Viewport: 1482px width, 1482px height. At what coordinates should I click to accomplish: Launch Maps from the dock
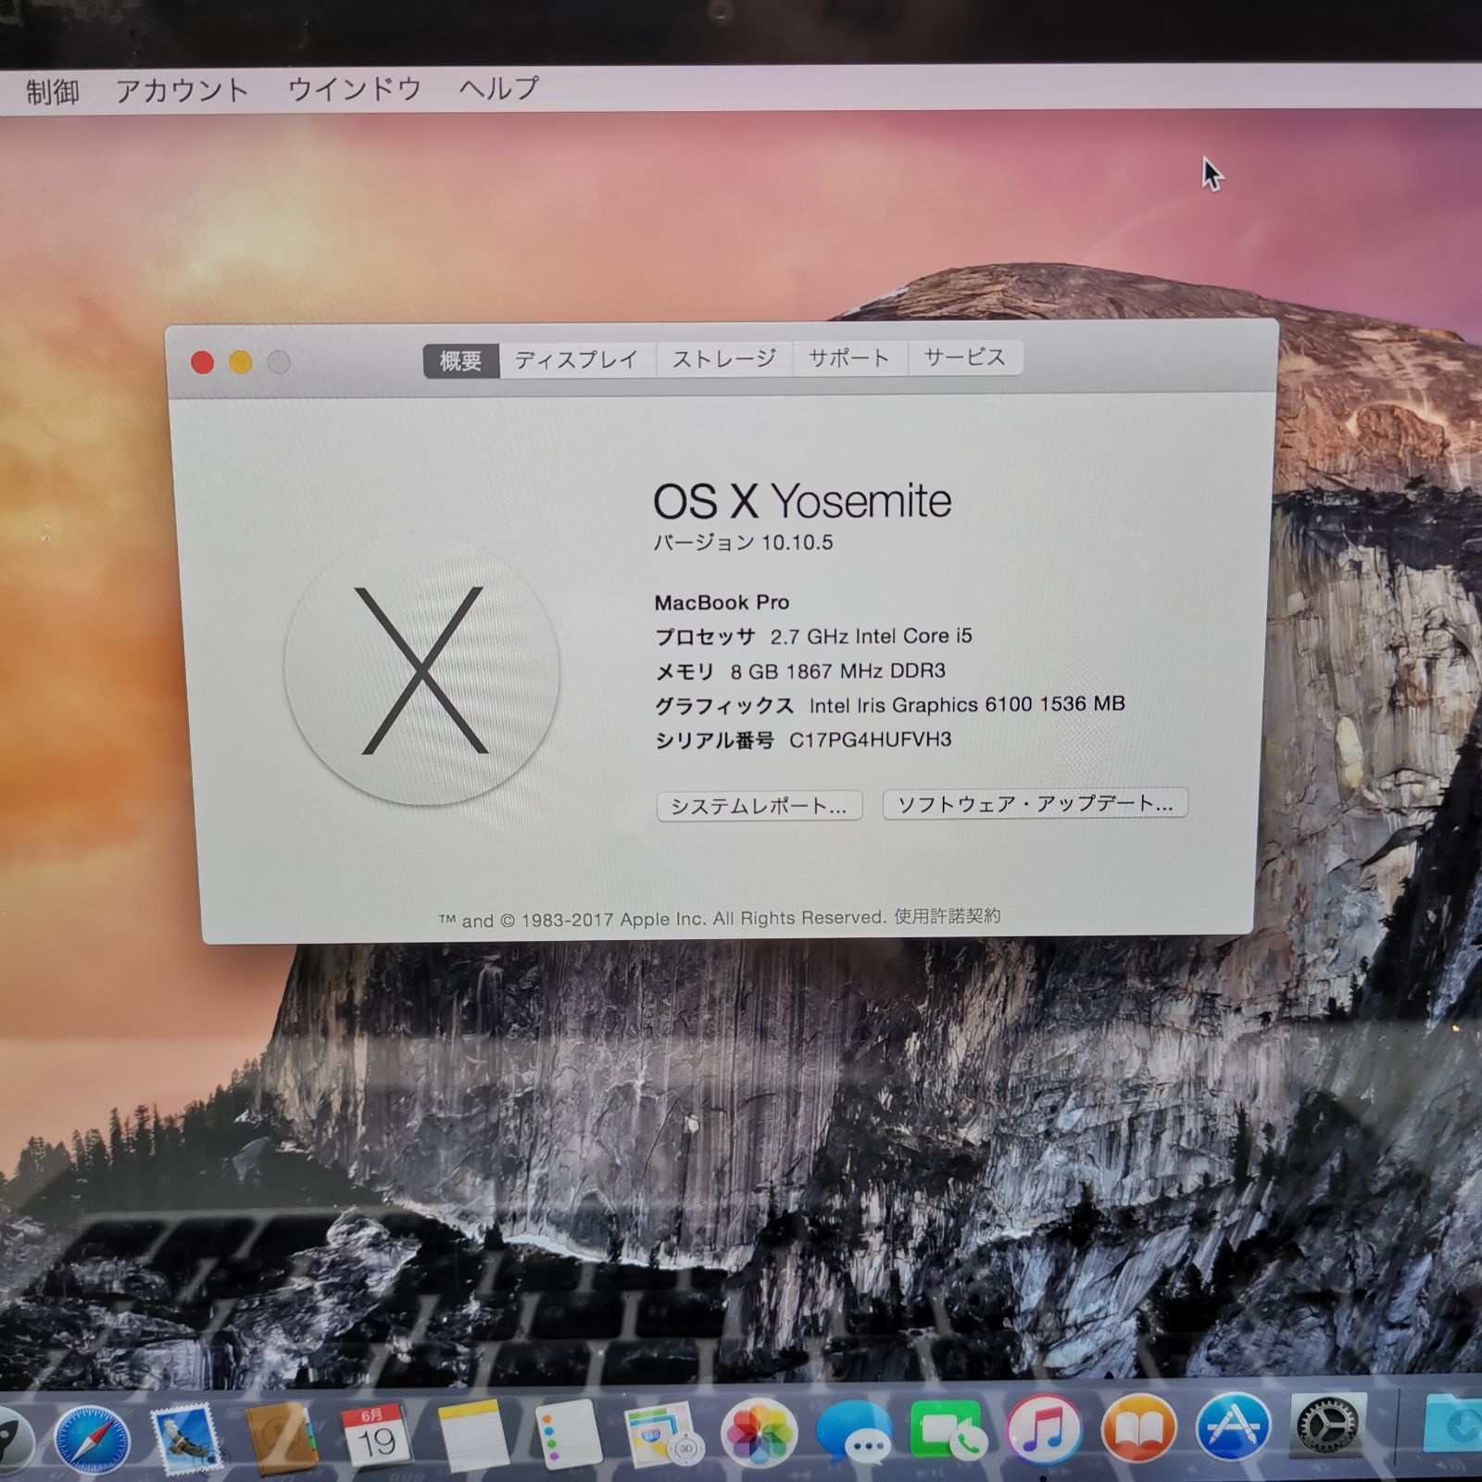[x=664, y=1435]
